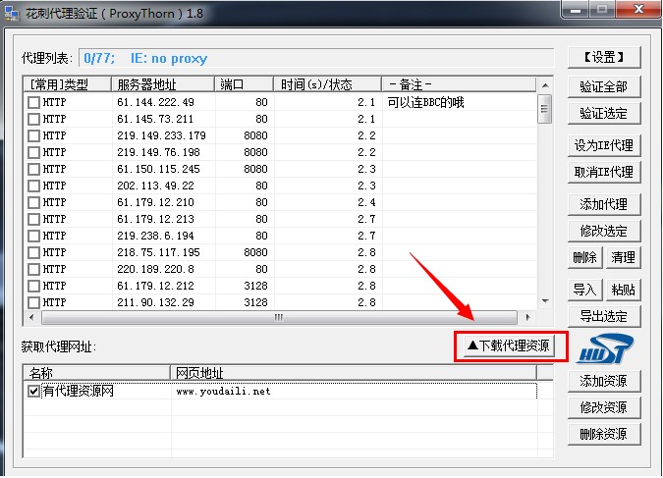Click the 粘贴 paste button
The image size is (663, 478).
(624, 290)
